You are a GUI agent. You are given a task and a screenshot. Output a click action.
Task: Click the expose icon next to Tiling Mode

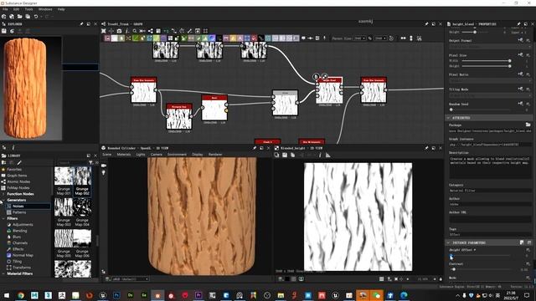coord(521,89)
